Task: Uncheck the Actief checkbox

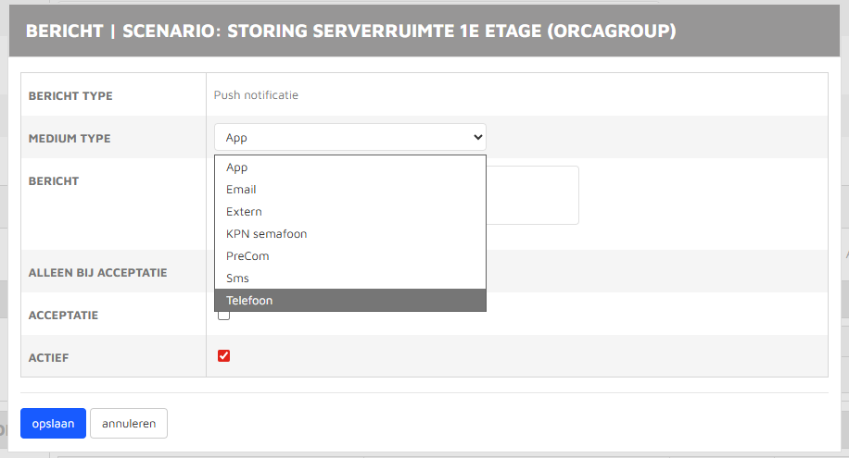Action: [223, 356]
